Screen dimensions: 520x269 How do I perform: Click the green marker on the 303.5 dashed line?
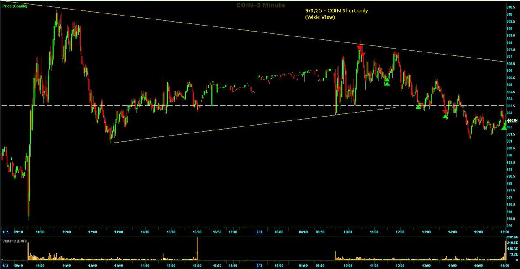418,106
